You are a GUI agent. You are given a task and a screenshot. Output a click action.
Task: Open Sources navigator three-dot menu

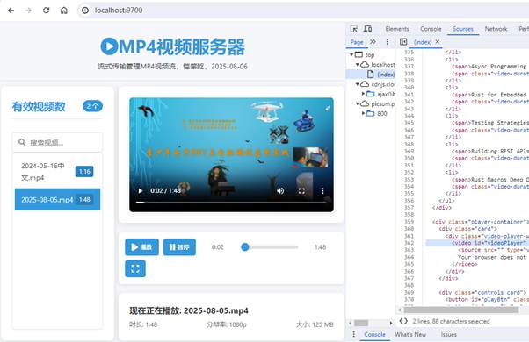click(387, 42)
